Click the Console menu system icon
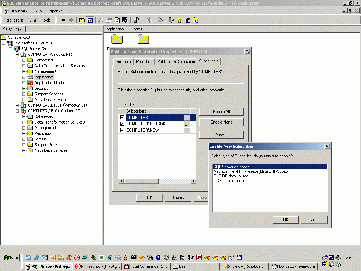Image resolution: width=361 pixels, height=271 pixels. pos(7,11)
